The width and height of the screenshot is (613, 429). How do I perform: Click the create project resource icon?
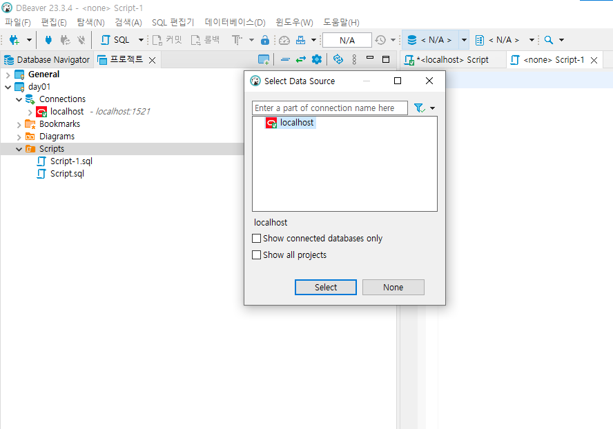point(264,59)
